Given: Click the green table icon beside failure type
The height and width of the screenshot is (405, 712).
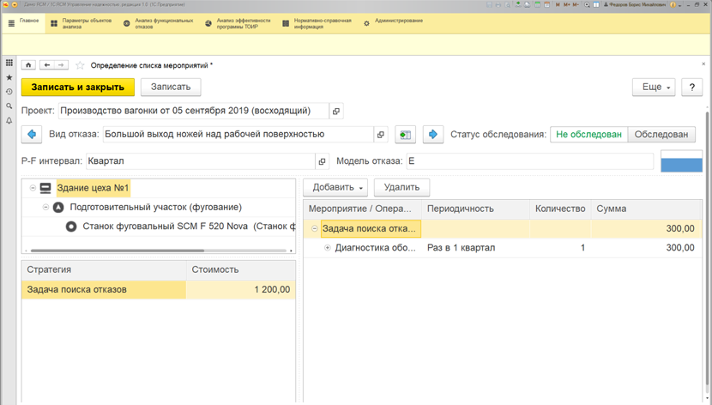Looking at the screenshot, I should pyautogui.click(x=405, y=135).
